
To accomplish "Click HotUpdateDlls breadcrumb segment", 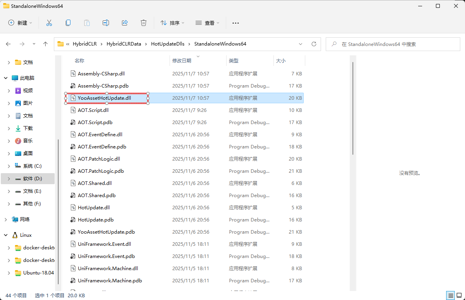I will pos(168,44).
